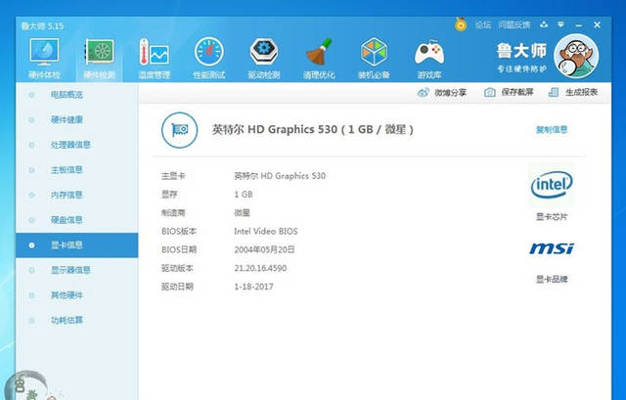The width and height of the screenshot is (626, 400).
Task: Click the Intel logo under 显卡芯片
Action: coord(552,185)
